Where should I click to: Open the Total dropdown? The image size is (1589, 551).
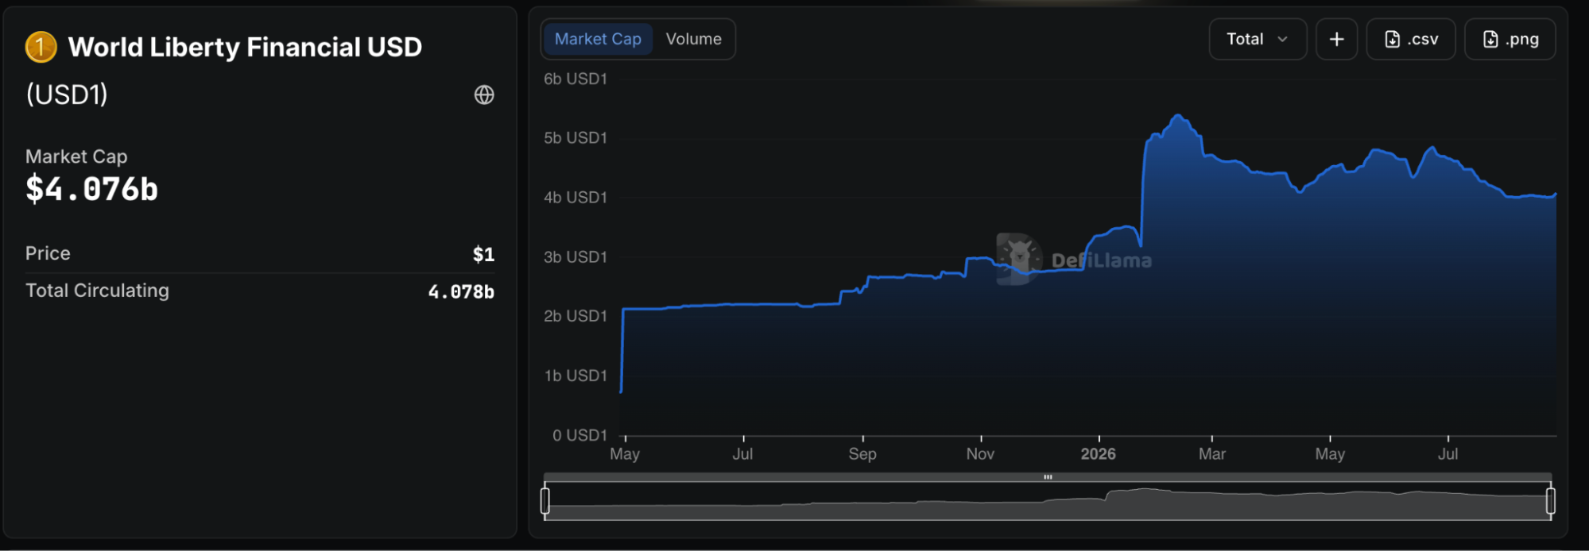[x=1258, y=39]
